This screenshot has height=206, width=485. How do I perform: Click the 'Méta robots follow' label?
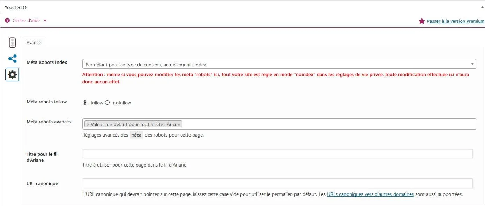point(46,102)
